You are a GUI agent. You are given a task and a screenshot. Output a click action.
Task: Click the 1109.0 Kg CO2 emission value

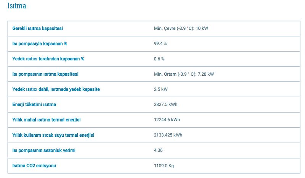tap(164, 166)
